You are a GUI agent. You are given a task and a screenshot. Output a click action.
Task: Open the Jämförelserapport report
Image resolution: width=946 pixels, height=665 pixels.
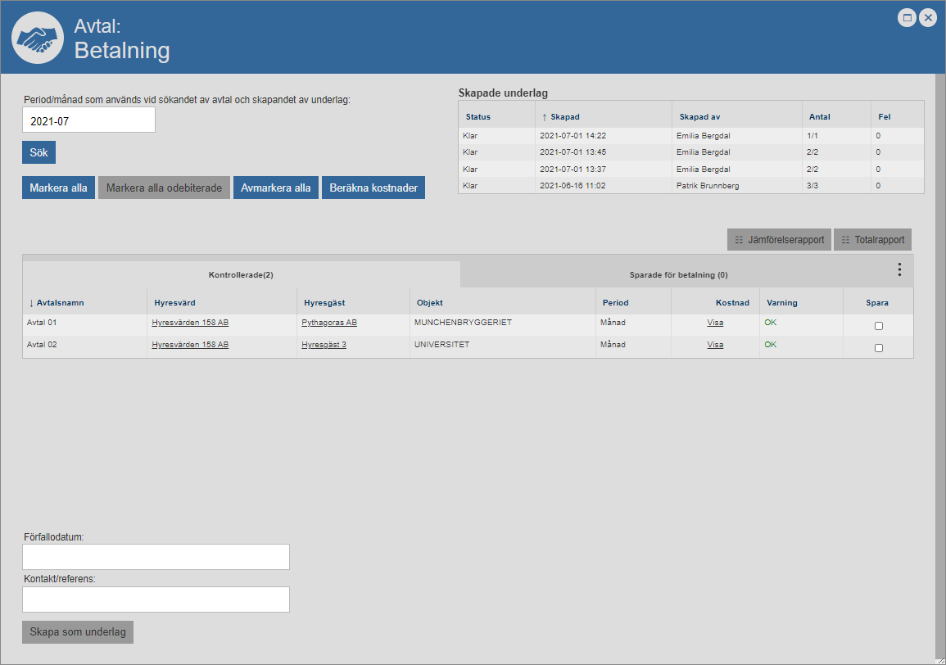(779, 240)
